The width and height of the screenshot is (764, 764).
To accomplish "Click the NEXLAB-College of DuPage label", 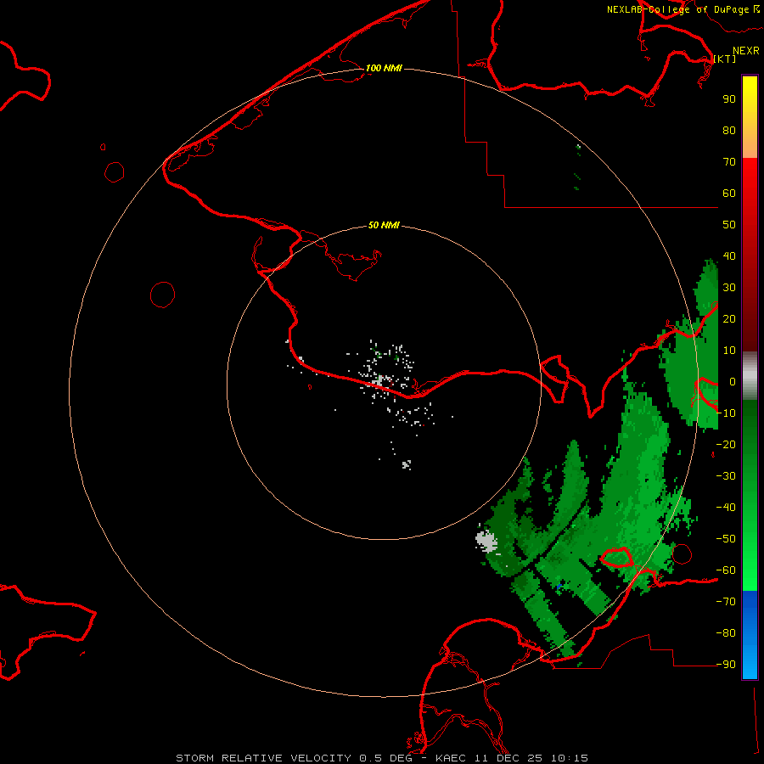I will coord(683,9).
